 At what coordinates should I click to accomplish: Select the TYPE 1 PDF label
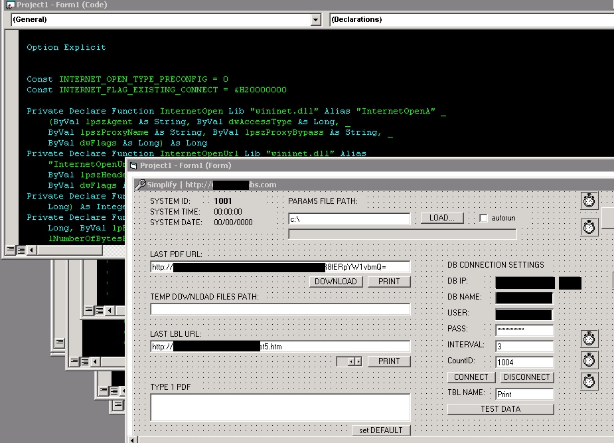(171, 387)
